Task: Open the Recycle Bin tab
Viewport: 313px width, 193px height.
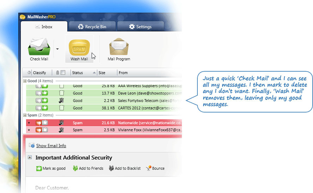Action: pos(92,26)
